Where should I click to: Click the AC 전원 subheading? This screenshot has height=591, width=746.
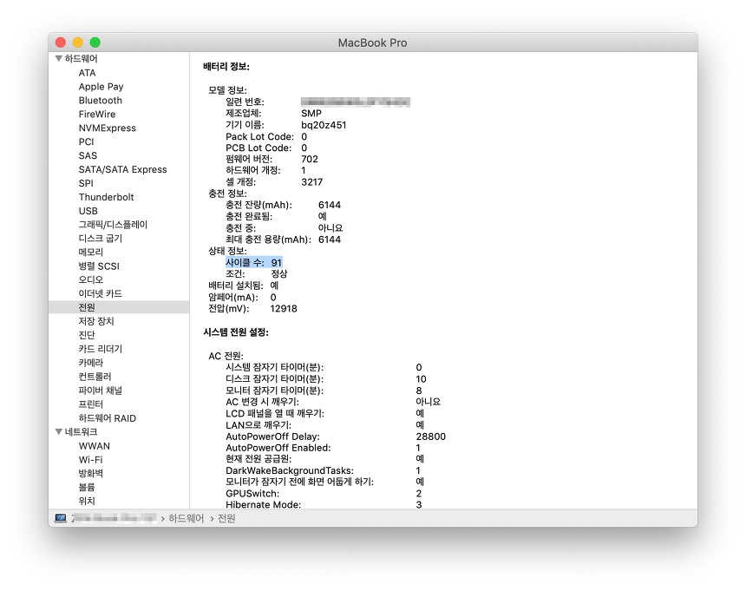[226, 356]
